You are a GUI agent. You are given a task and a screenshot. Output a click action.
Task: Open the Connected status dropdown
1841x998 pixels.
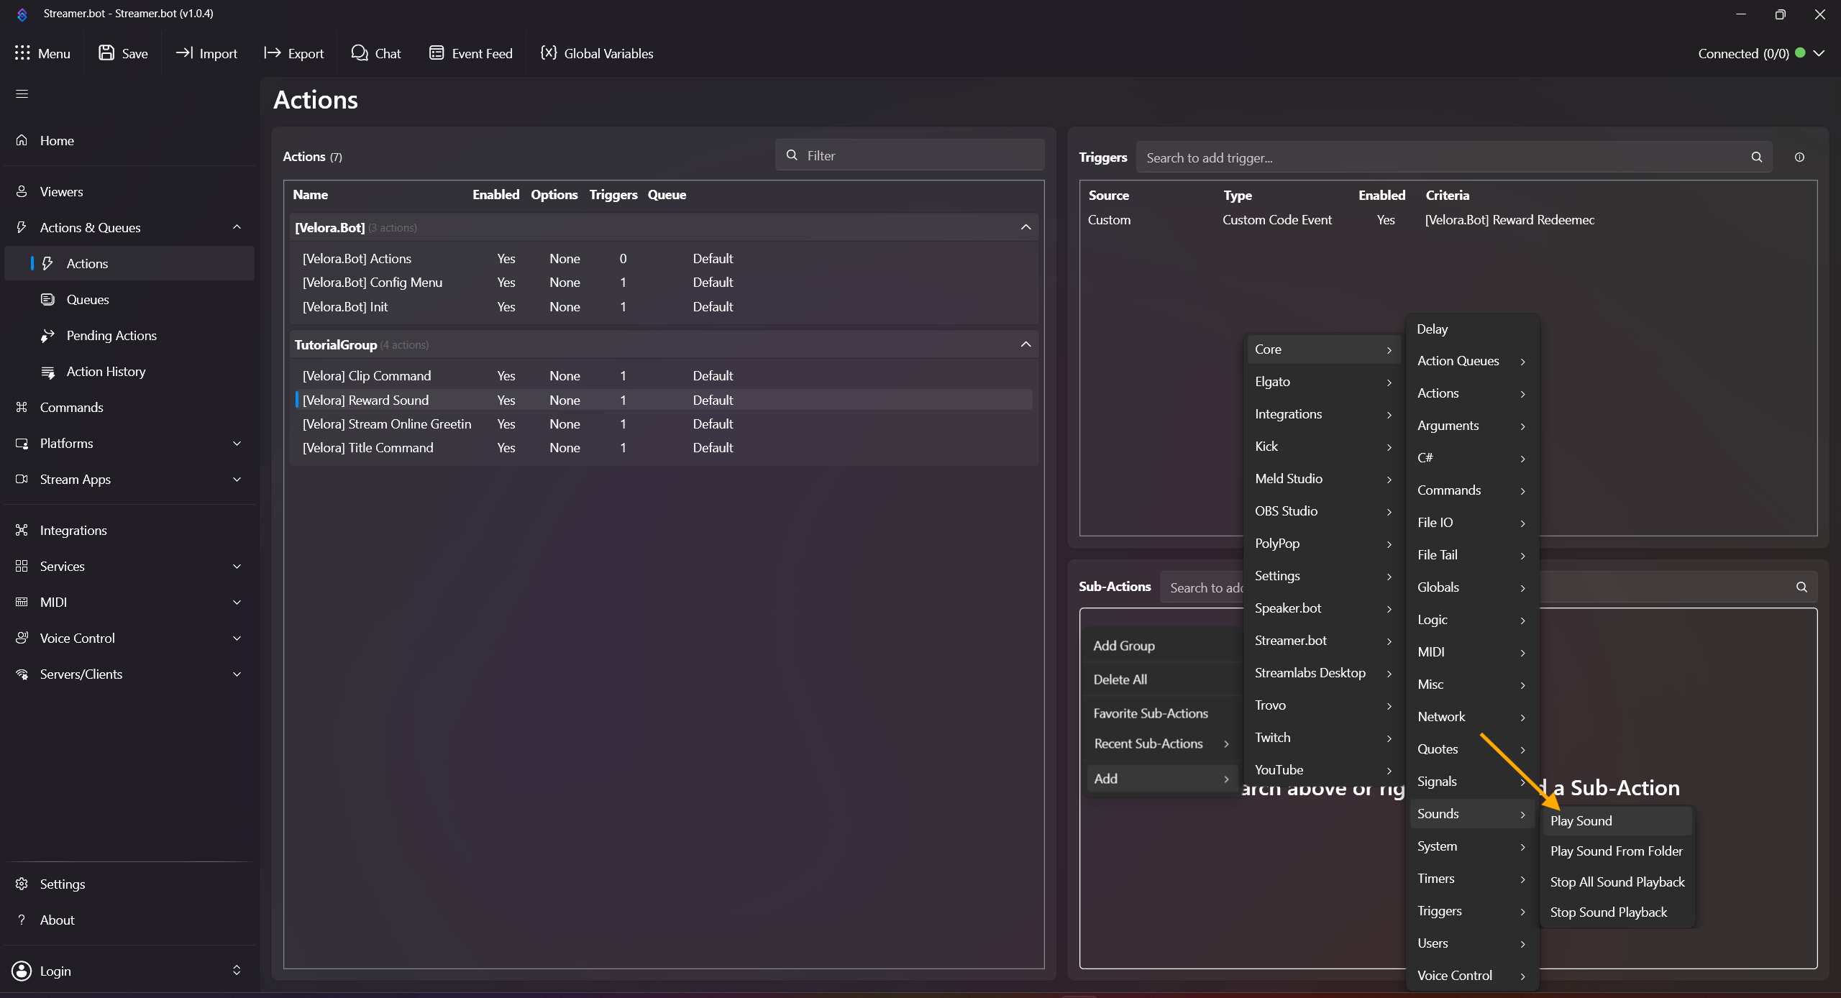(x=1819, y=53)
